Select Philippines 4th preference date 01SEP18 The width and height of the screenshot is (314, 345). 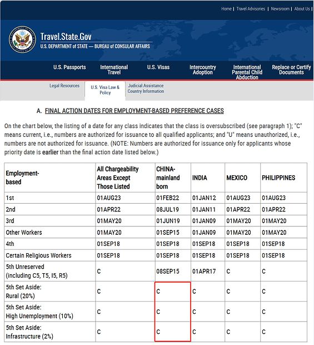click(273, 244)
